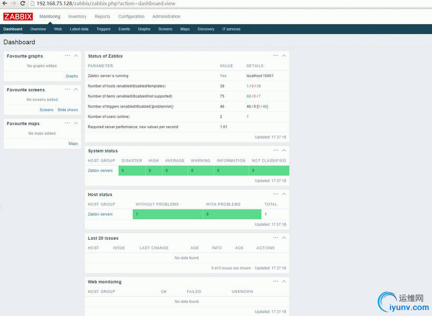432x316 pixels.
Task: Open Status of Zabbix widget menu dots
Action: click(275, 55)
